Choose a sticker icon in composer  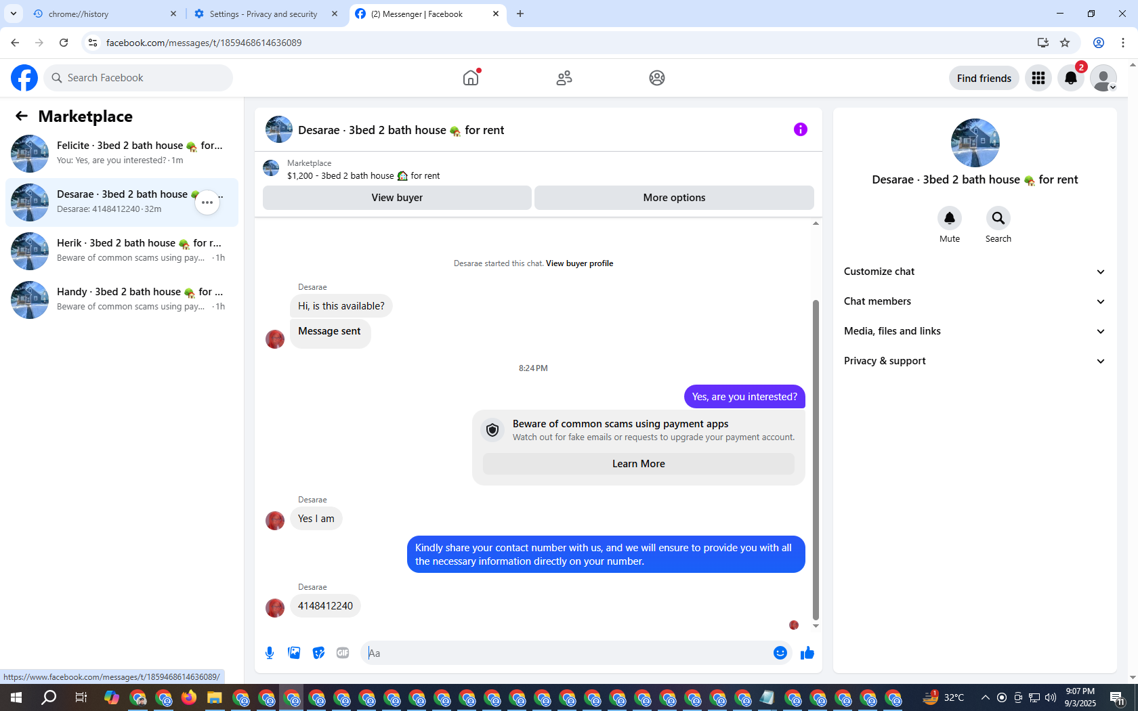click(x=318, y=653)
